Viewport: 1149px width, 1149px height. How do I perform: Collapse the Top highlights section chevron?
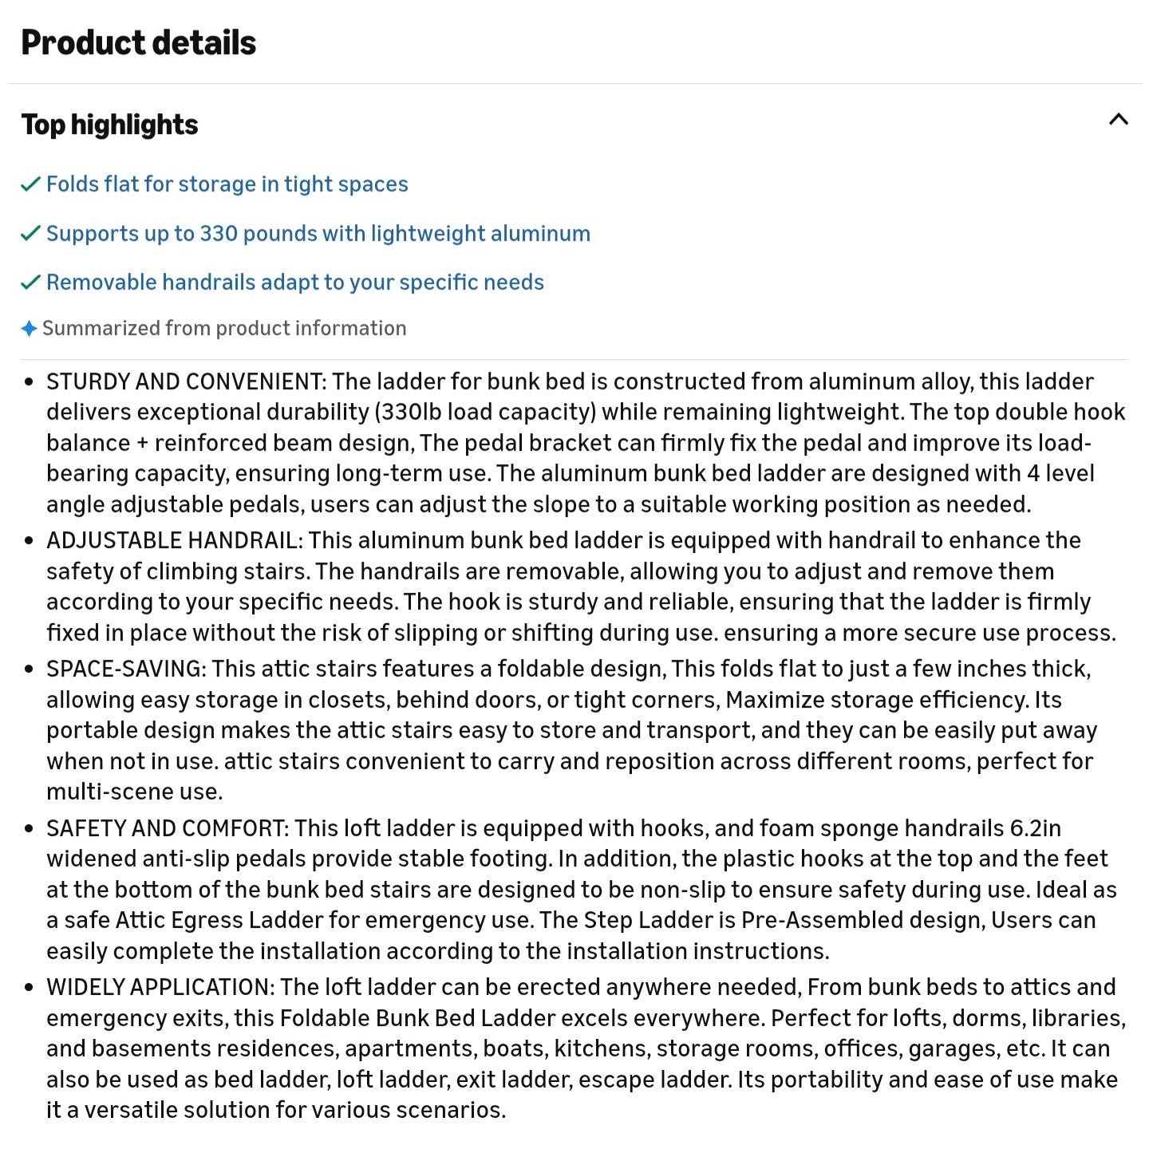coord(1118,120)
